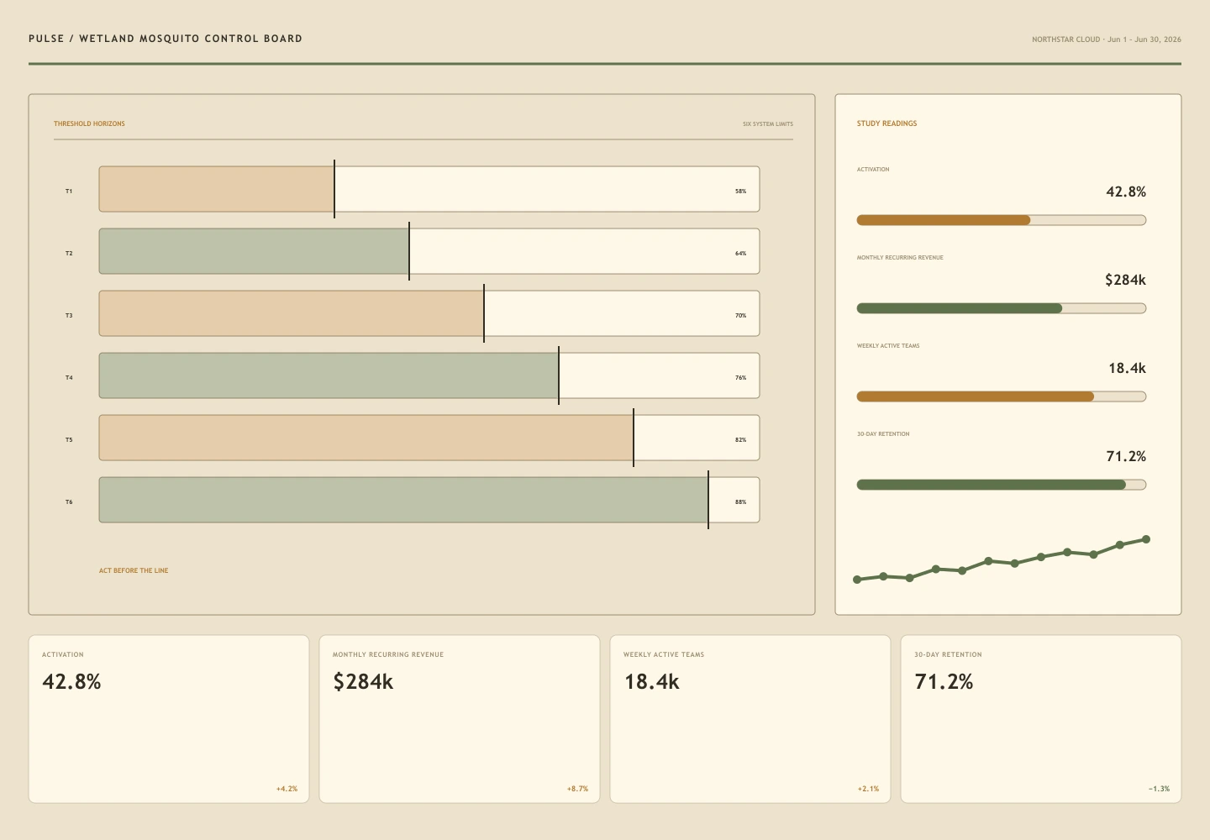Select the Six System Limits caption

tap(768, 124)
